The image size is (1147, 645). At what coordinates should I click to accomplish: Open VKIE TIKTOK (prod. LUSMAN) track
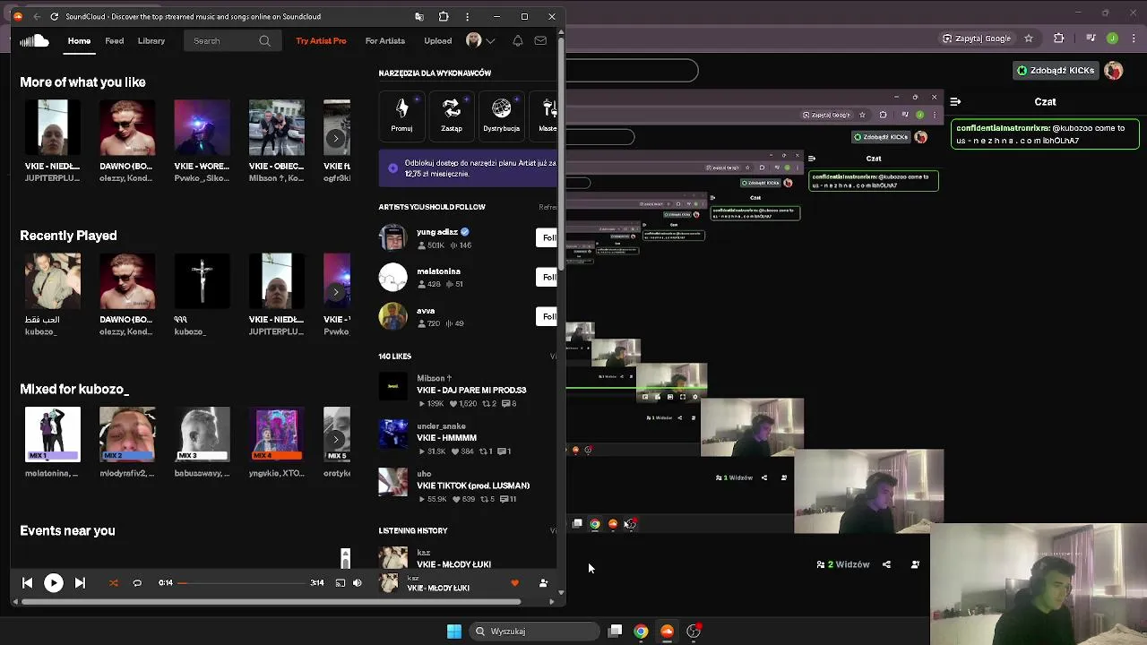point(473,486)
